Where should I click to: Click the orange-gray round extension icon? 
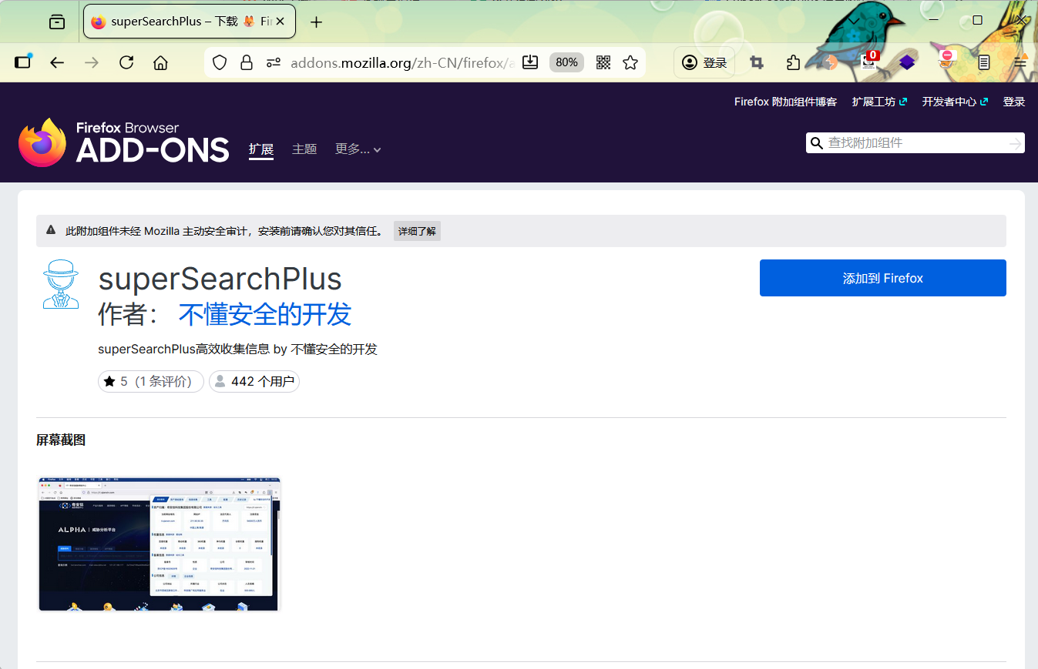coord(831,62)
